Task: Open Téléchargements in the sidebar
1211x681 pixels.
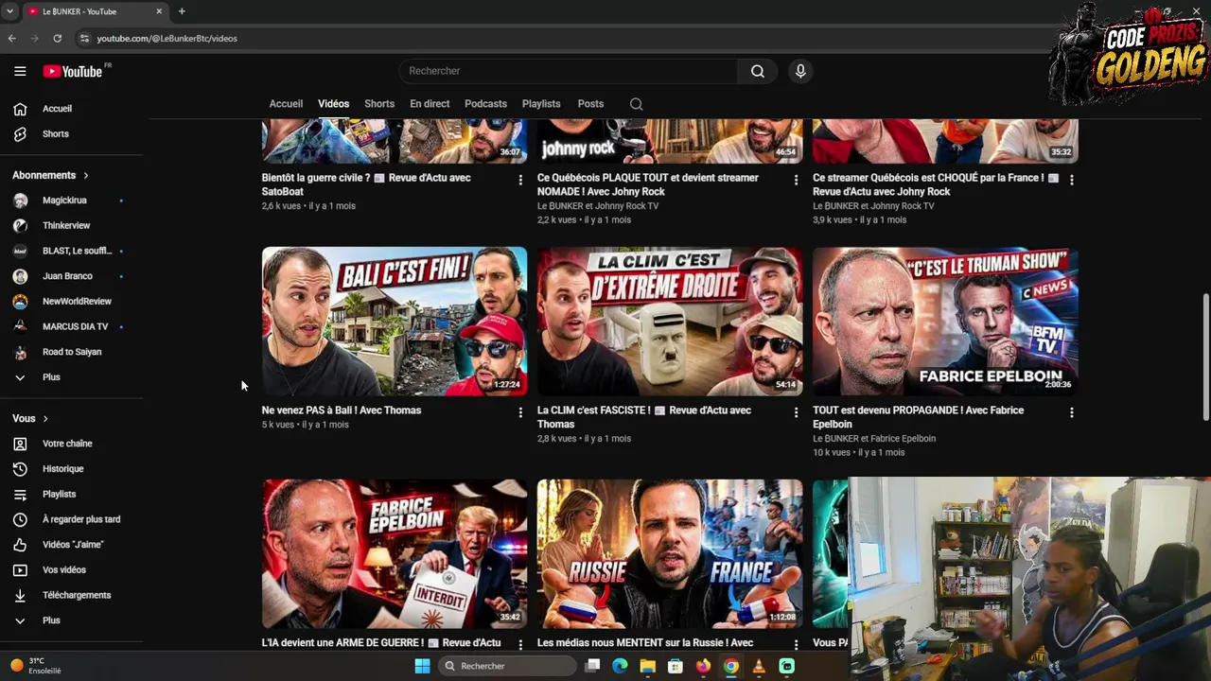Action: [76, 595]
